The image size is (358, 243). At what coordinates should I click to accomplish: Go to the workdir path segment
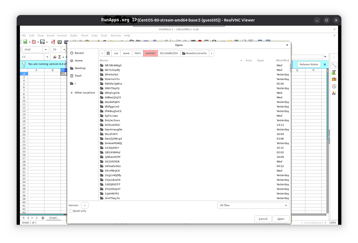(x=150, y=53)
